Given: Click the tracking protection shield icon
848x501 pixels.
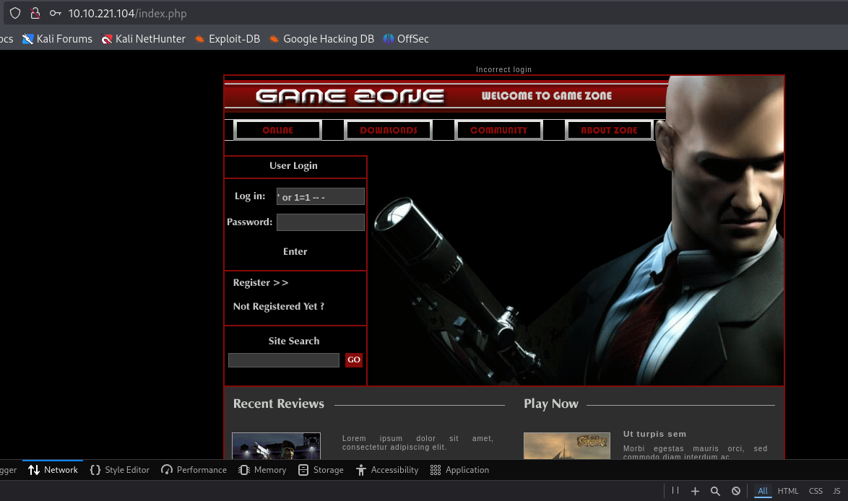Looking at the screenshot, I should coord(15,13).
